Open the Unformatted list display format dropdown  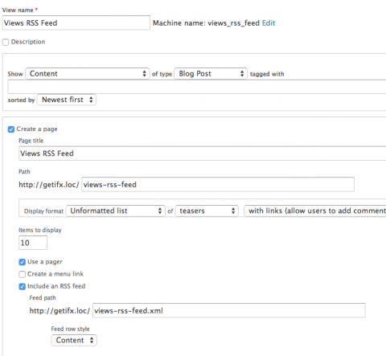(115, 211)
